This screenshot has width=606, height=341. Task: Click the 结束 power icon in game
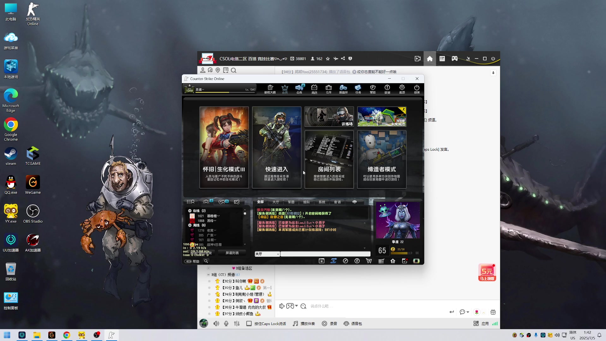tap(417, 89)
